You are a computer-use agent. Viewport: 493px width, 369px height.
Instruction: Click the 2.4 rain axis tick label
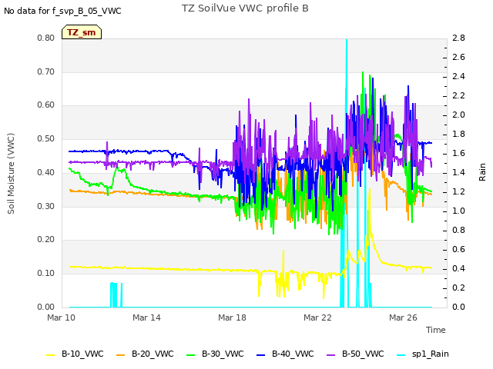pos(459,77)
